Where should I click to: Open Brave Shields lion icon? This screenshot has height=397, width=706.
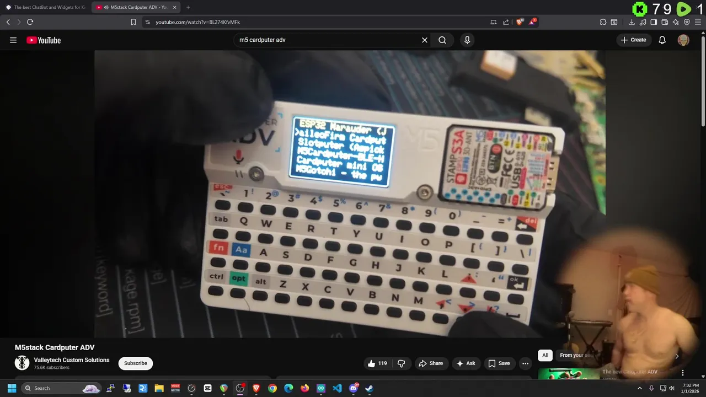point(519,22)
